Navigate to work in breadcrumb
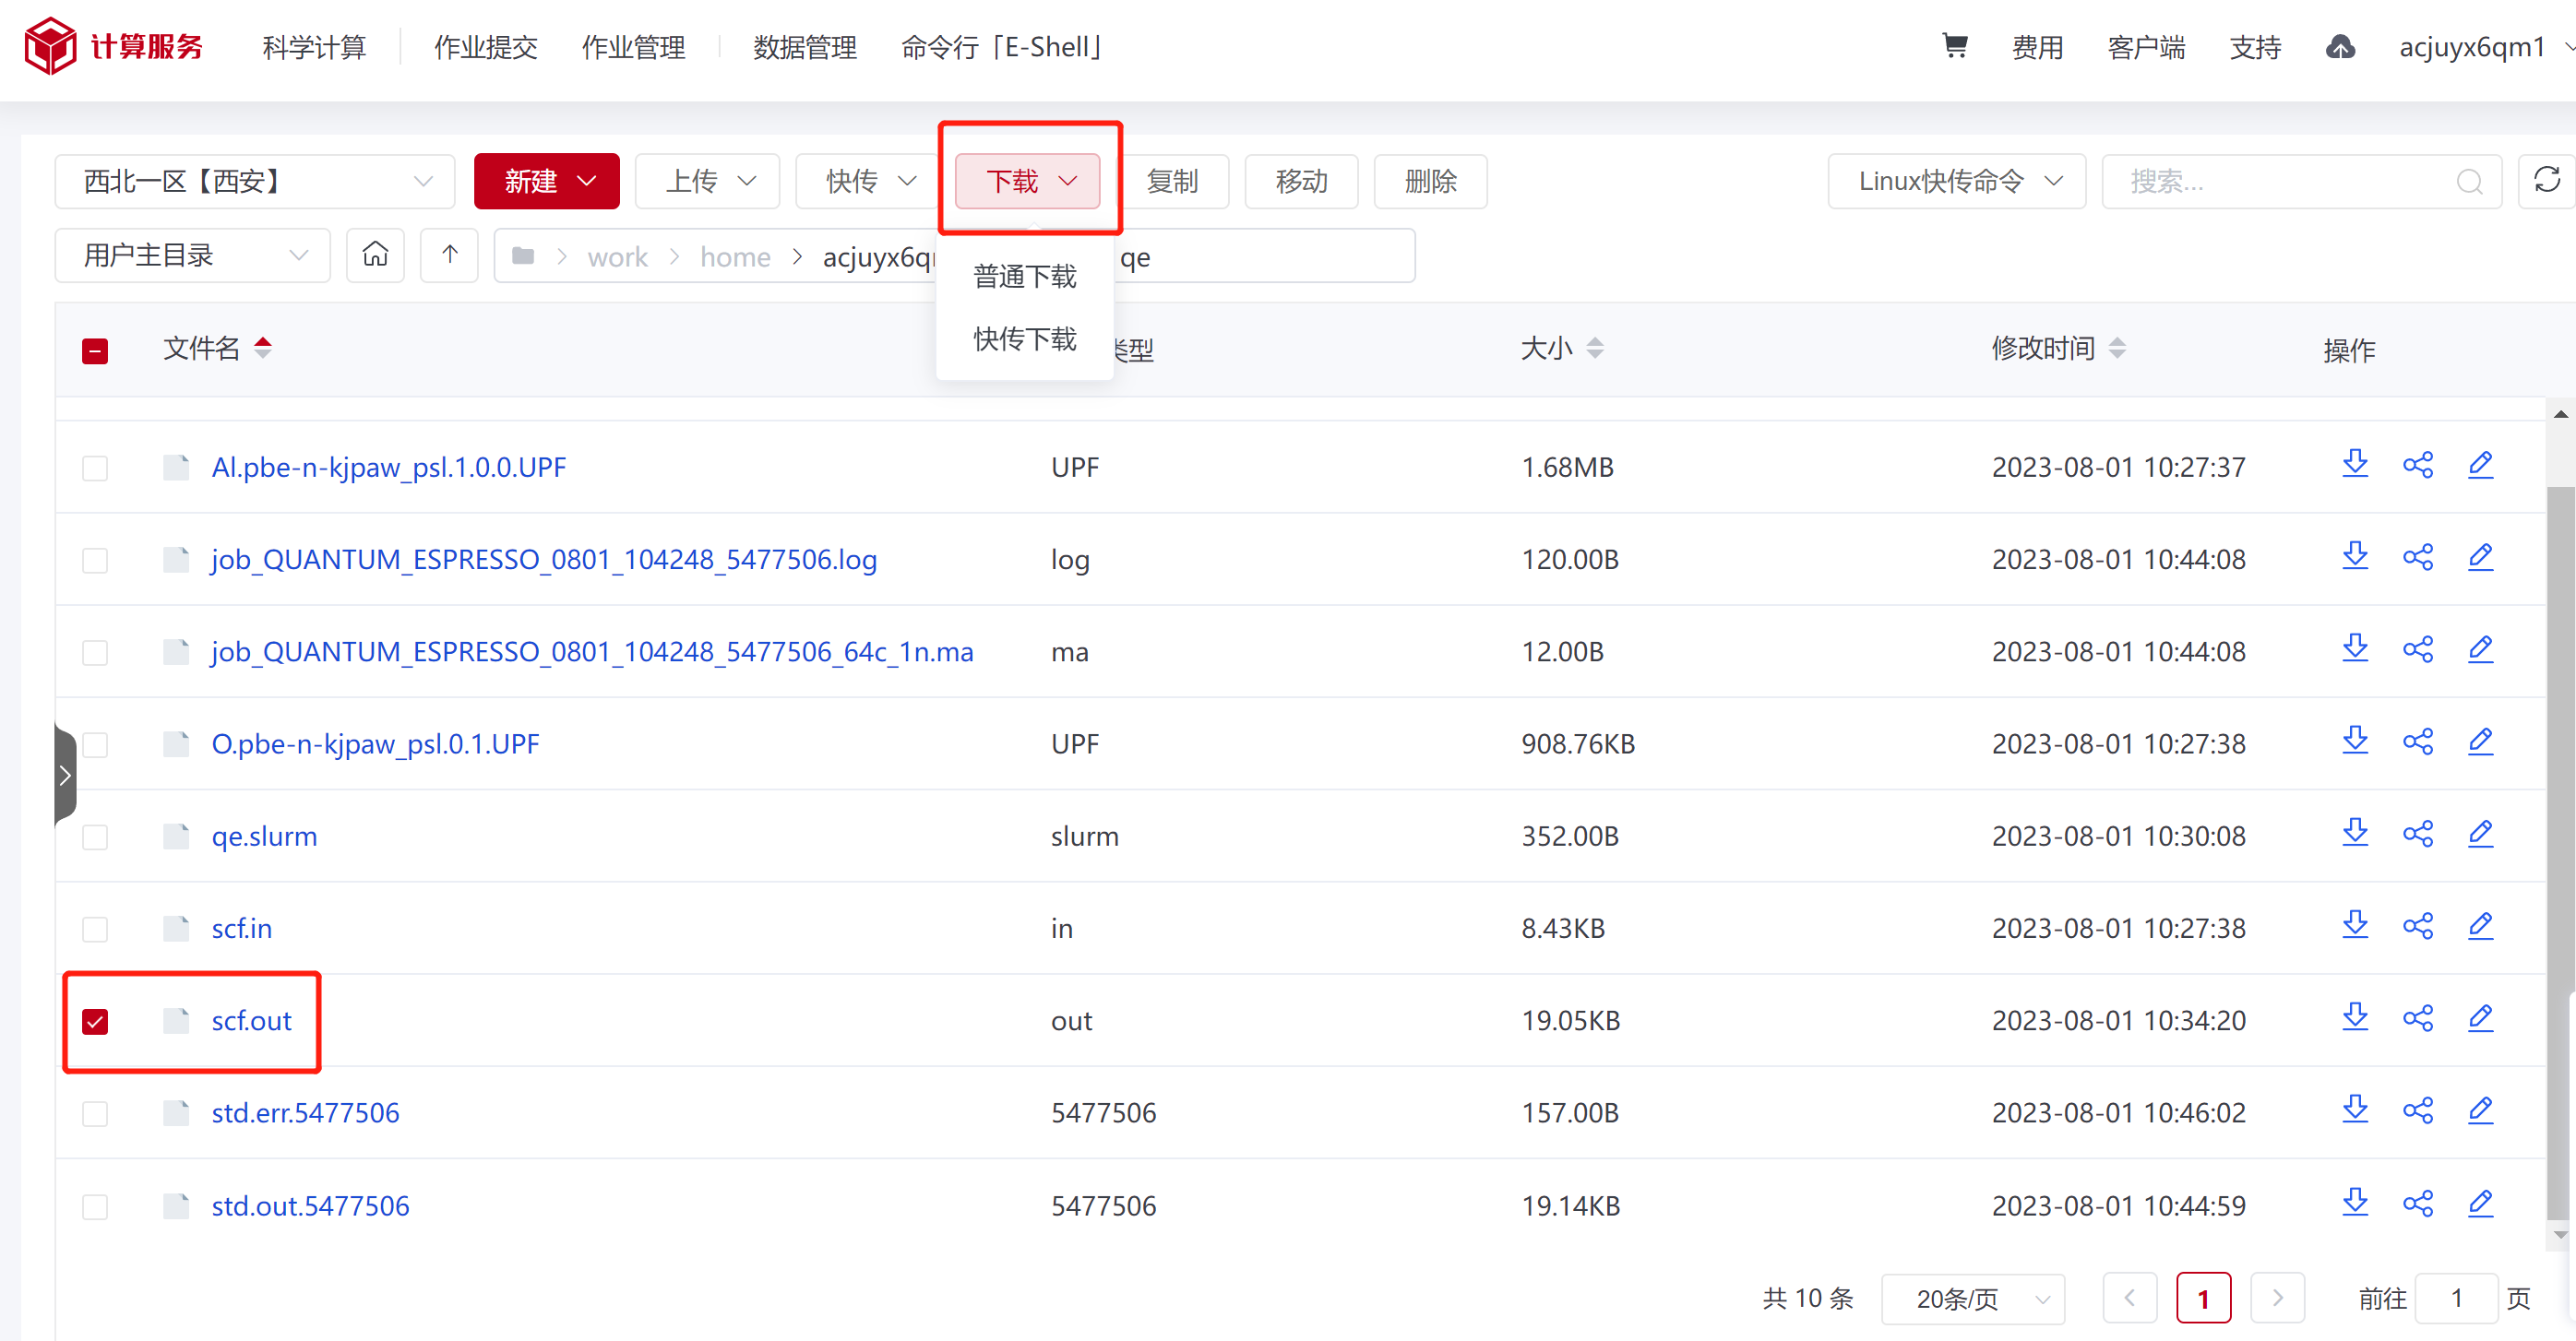Viewport: 2576px width, 1341px height. 617,256
